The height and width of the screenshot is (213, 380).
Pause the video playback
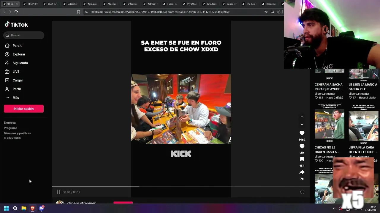pos(58,192)
